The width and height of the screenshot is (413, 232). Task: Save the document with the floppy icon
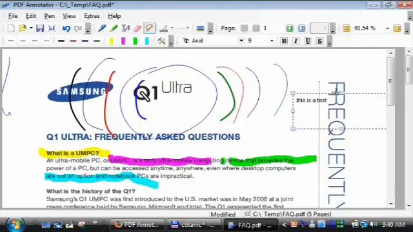(40, 28)
